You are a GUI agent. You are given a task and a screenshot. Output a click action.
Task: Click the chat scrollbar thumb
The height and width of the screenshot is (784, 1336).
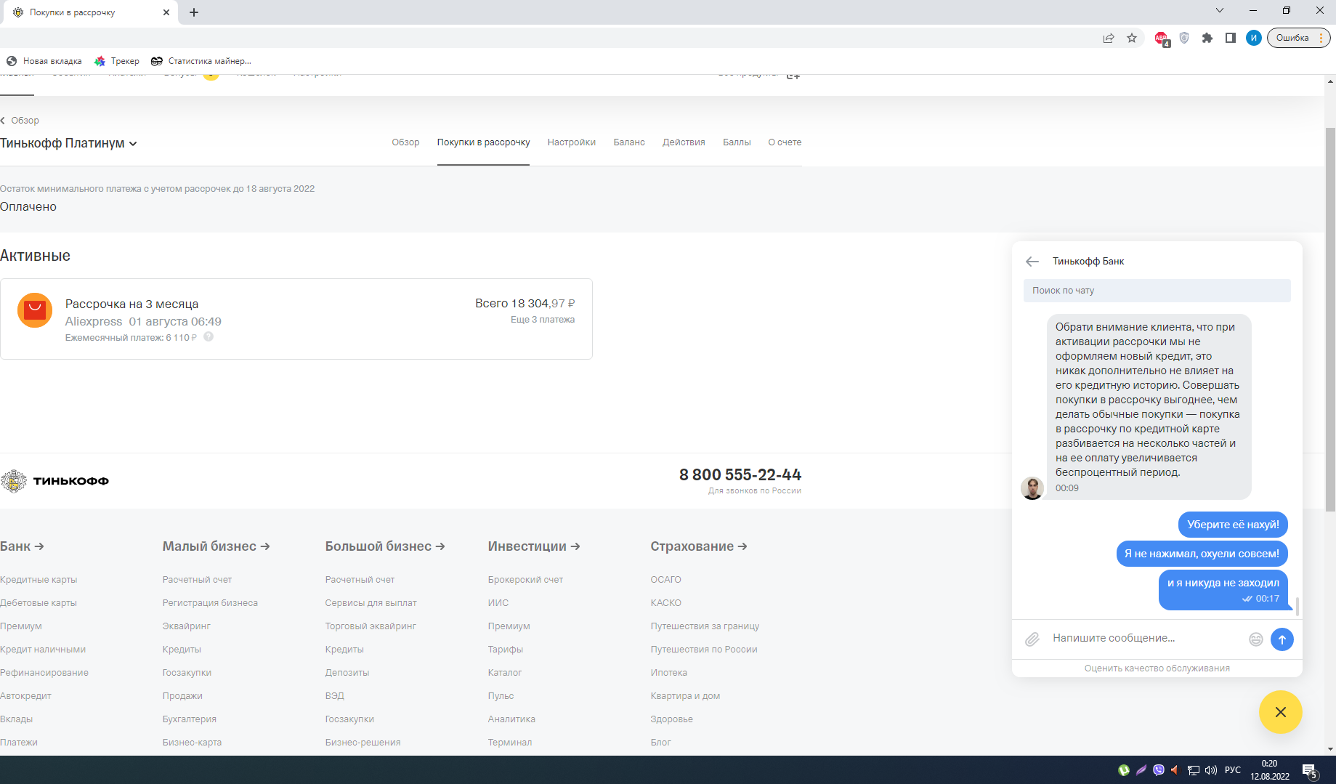click(1297, 606)
